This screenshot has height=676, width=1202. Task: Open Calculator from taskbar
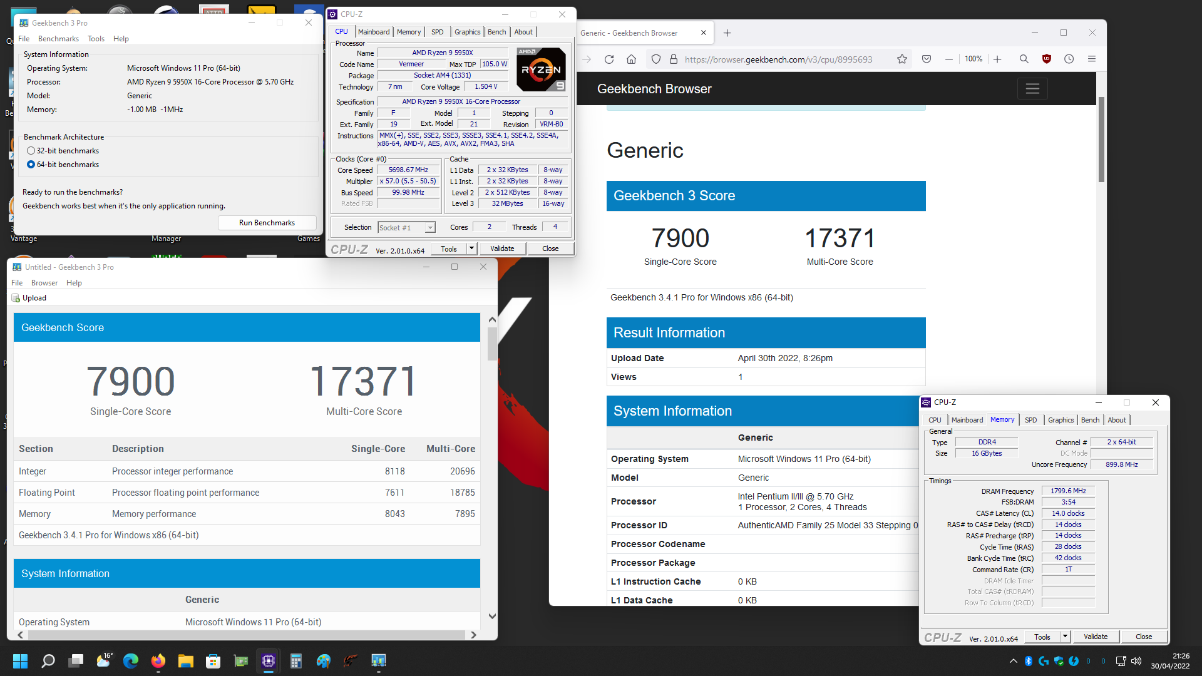coord(296,661)
